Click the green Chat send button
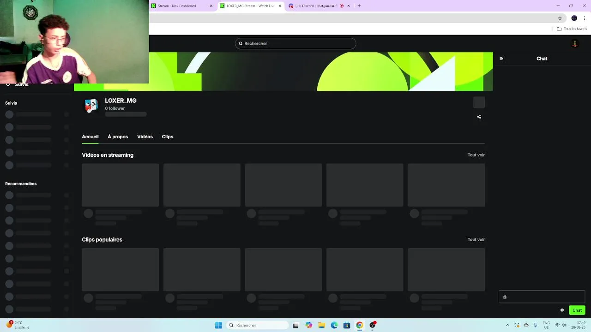The width and height of the screenshot is (591, 332). pyautogui.click(x=577, y=310)
